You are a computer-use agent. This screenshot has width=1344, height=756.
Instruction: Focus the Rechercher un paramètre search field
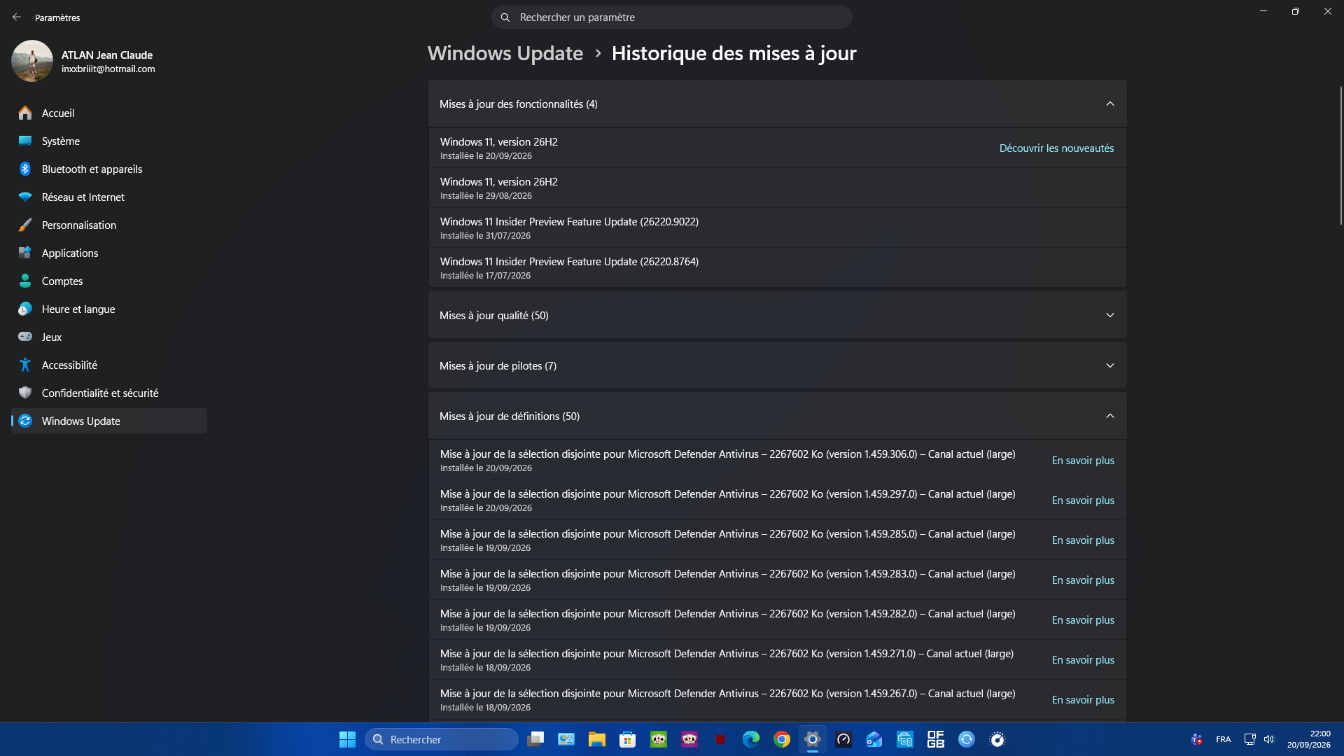671,17
